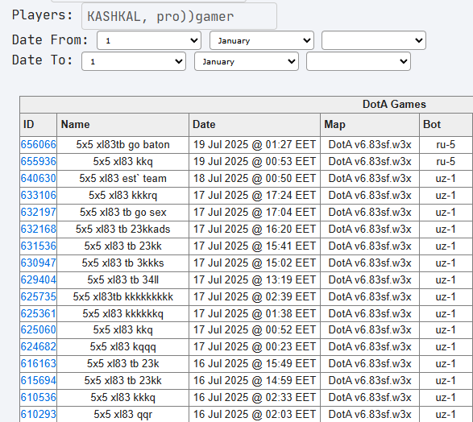
Task: Click the DotA Games table title
Action: pyautogui.click(x=394, y=105)
